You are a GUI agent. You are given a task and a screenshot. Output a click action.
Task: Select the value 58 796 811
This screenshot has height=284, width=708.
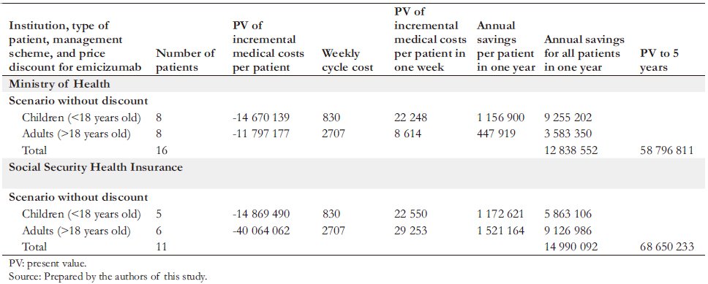(x=666, y=150)
